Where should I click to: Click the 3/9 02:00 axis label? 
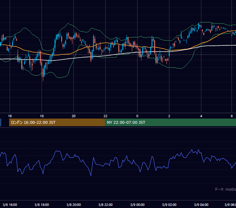pyautogui.click(x=169, y=205)
